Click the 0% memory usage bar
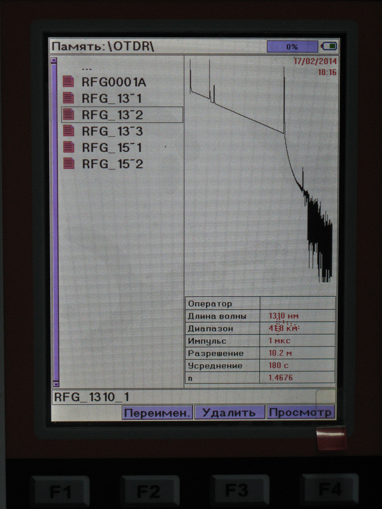The width and height of the screenshot is (382, 509). coord(292,47)
